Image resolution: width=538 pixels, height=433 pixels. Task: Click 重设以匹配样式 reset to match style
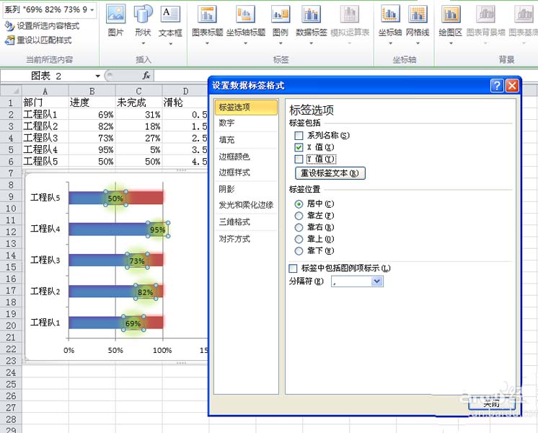pyautogui.click(x=38, y=40)
